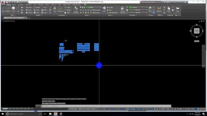The height and width of the screenshot is (116, 207).
Task: Open the Annotate ribbon tab
Action: [x=20, y=5]
